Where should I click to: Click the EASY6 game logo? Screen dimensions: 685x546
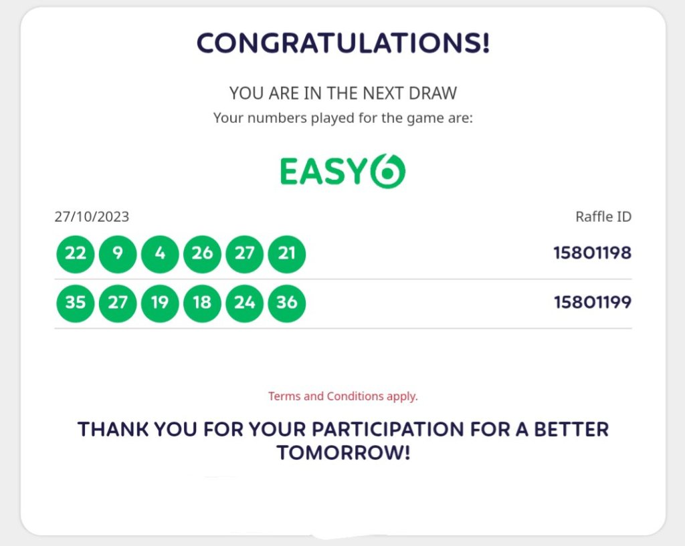pyautogui.click(x=342, y=171)
